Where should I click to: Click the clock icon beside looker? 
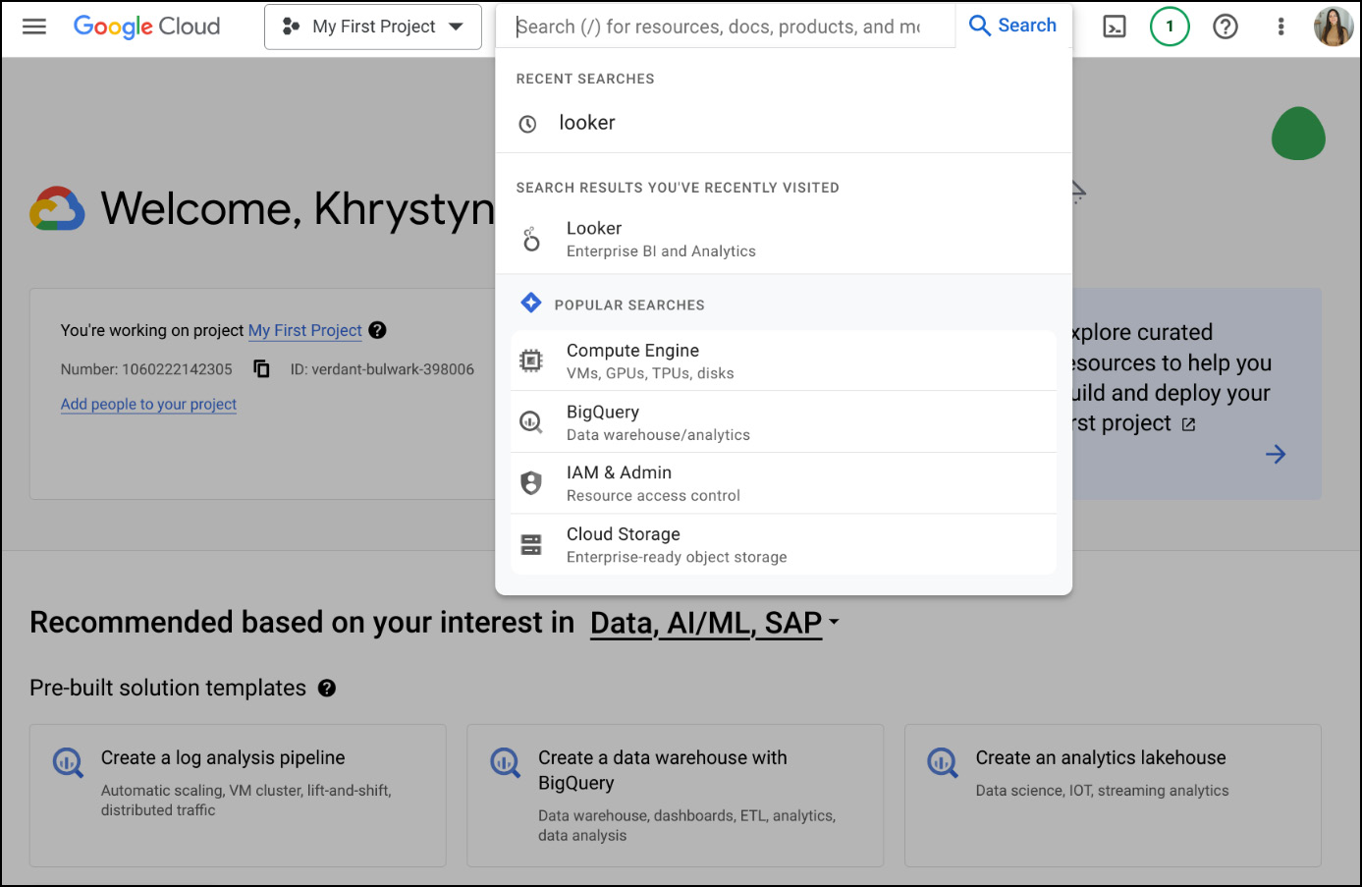[527, 124]
